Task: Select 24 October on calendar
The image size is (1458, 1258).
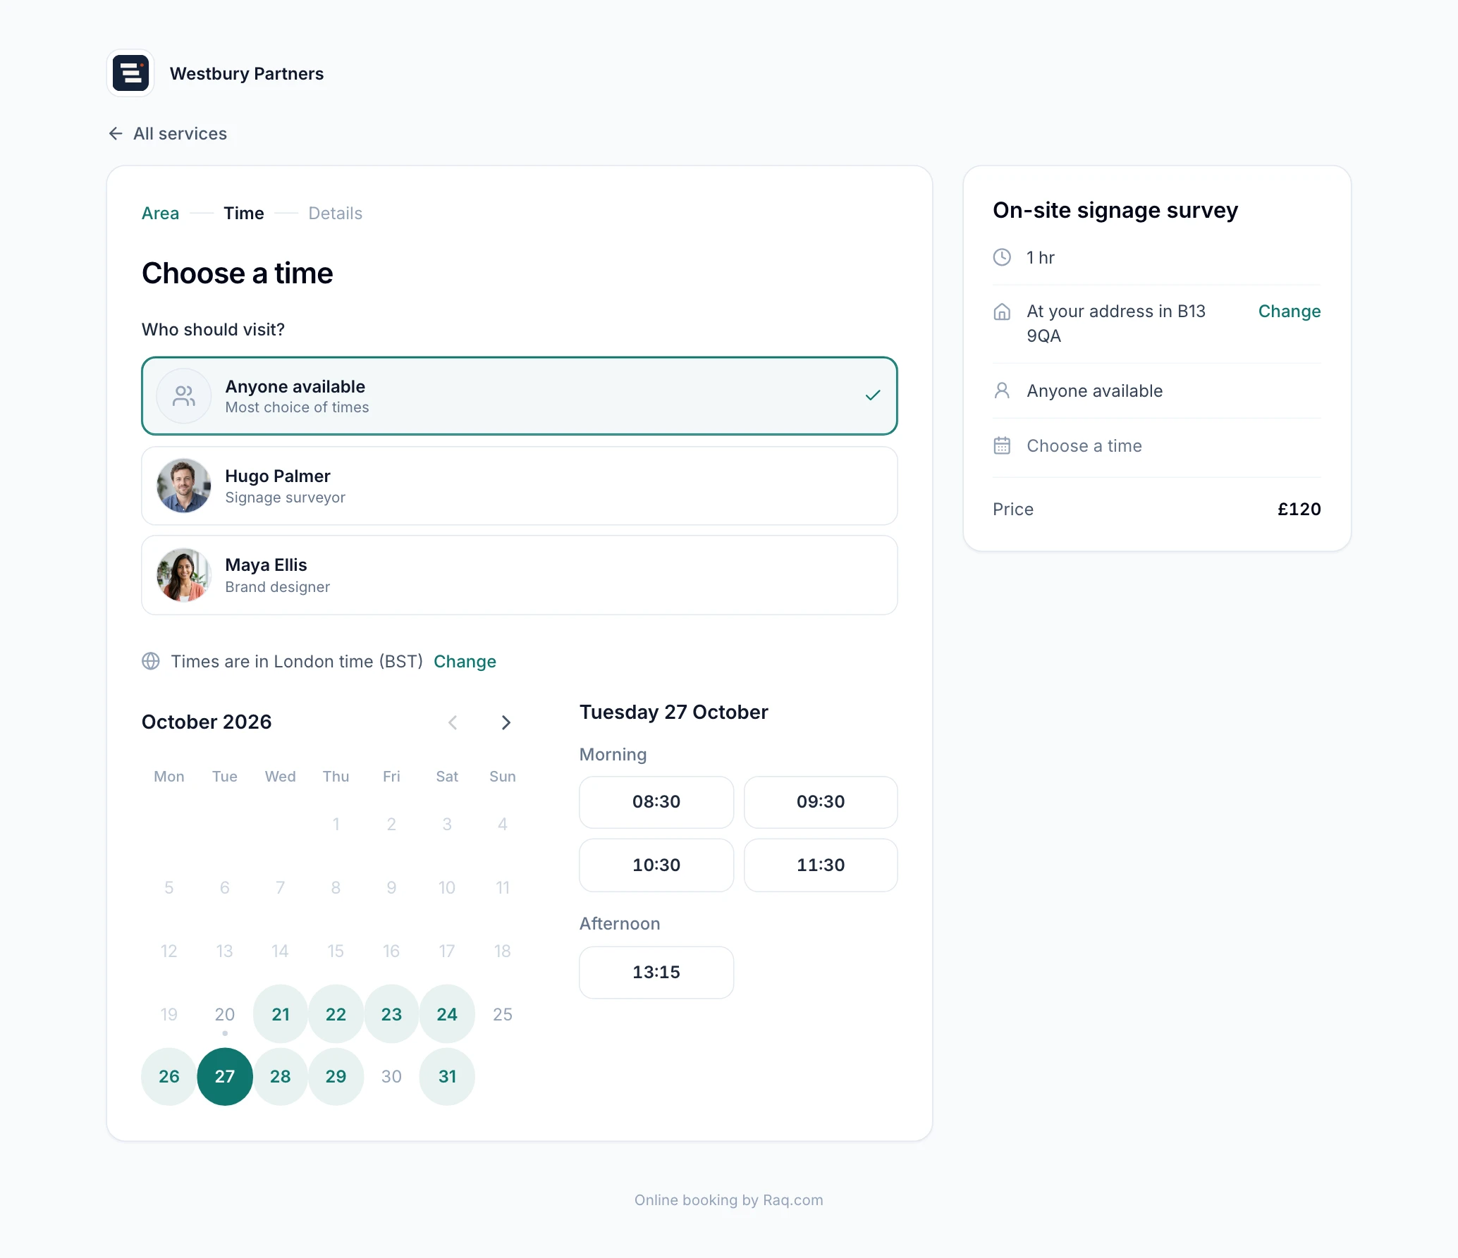Action: 447,1014
